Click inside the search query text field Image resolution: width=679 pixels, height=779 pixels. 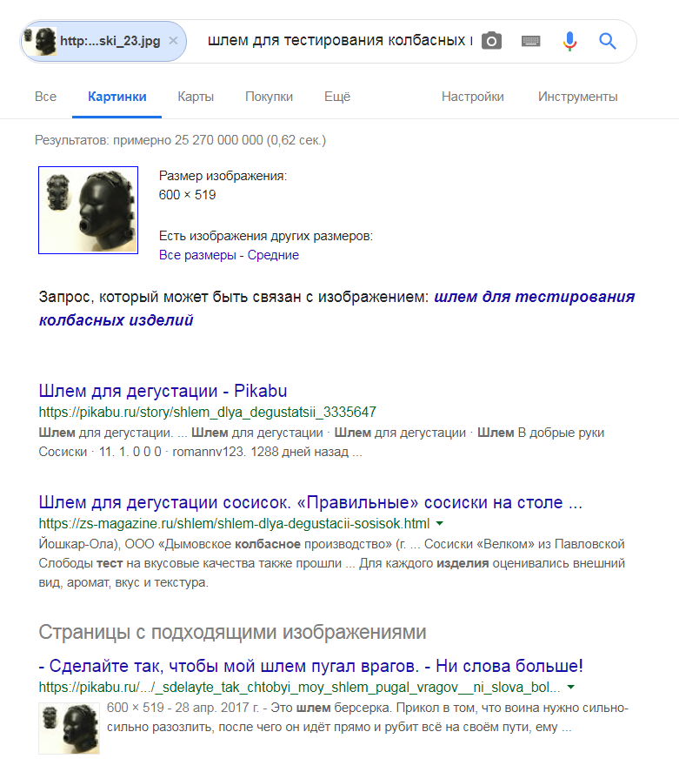coord(339,41)
